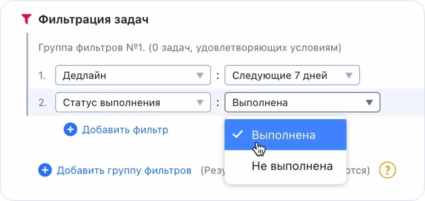Click plus icon beside Добавить группу фильтров
The image size is (425, 201).
tap(45, 170)
